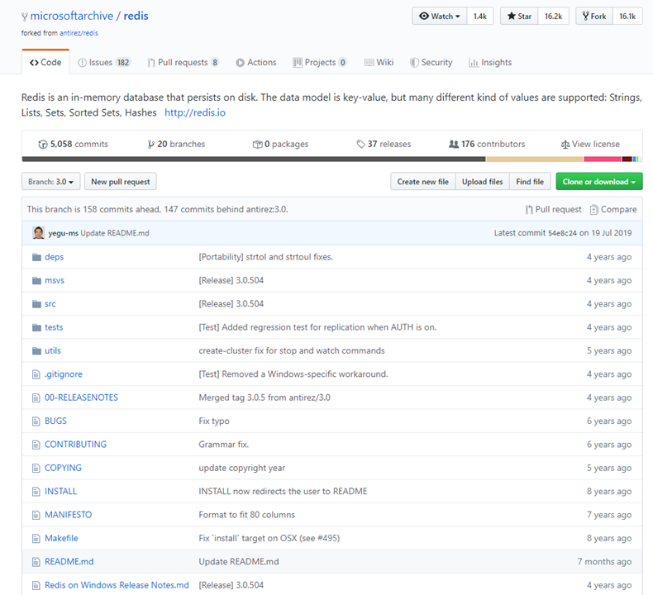This screenshot has width=653, height=595.
Task: Open the microsoftarchive owner link
Action: (x=72, y=16)
